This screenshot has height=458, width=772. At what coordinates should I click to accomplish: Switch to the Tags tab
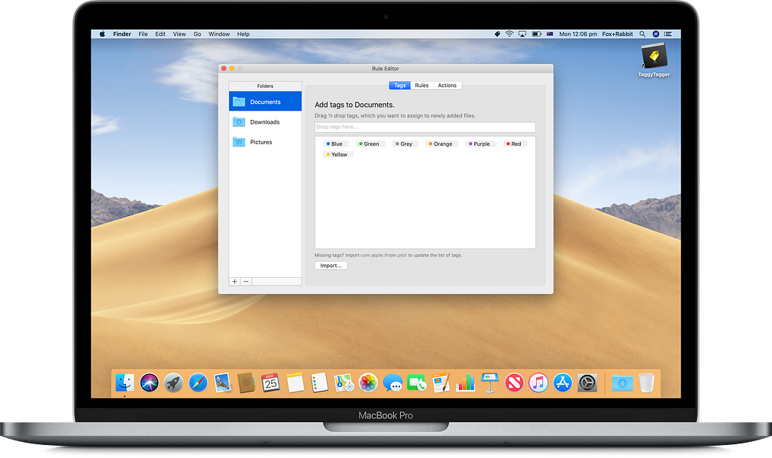point(400,85)
